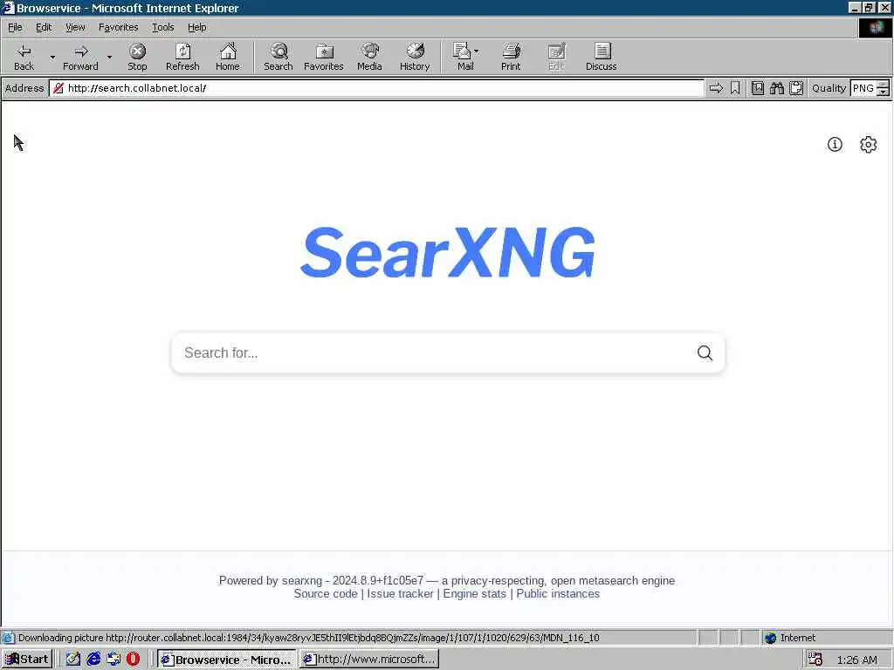Open the Forward history dropdown arrow

[x=109, y=57]
